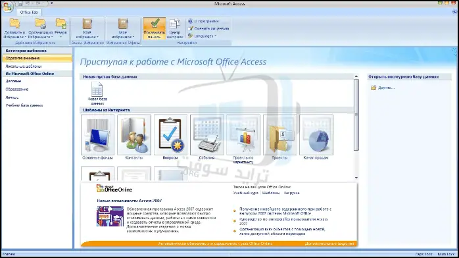Select Локальные шаблоны category
This screenshot has width=459, height=258.
(24, 66)
